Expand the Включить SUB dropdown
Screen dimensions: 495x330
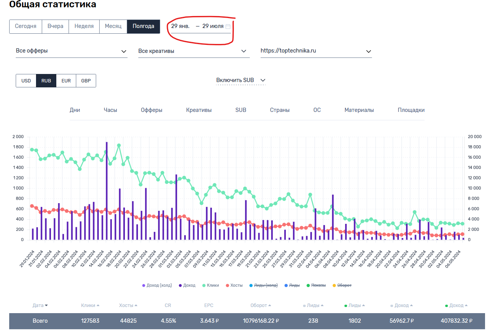click(x=241, y=80)
